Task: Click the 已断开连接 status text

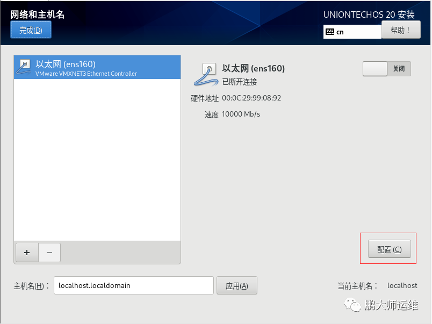Action: [x=240, y=82]
